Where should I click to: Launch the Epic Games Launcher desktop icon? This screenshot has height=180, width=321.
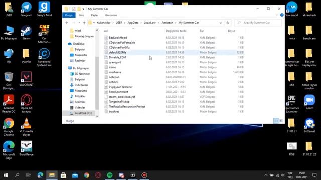pos(292,104)
